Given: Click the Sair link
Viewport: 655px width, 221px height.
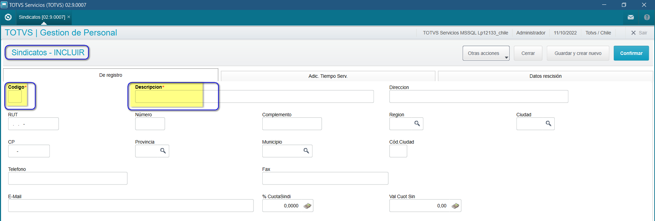Looking at the screenshot, I should (x=643, y=33).
